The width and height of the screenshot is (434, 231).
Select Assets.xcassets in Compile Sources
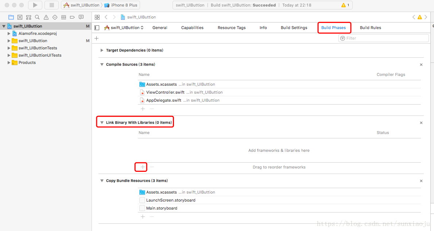pyautogui.click(x=279, y=84)
